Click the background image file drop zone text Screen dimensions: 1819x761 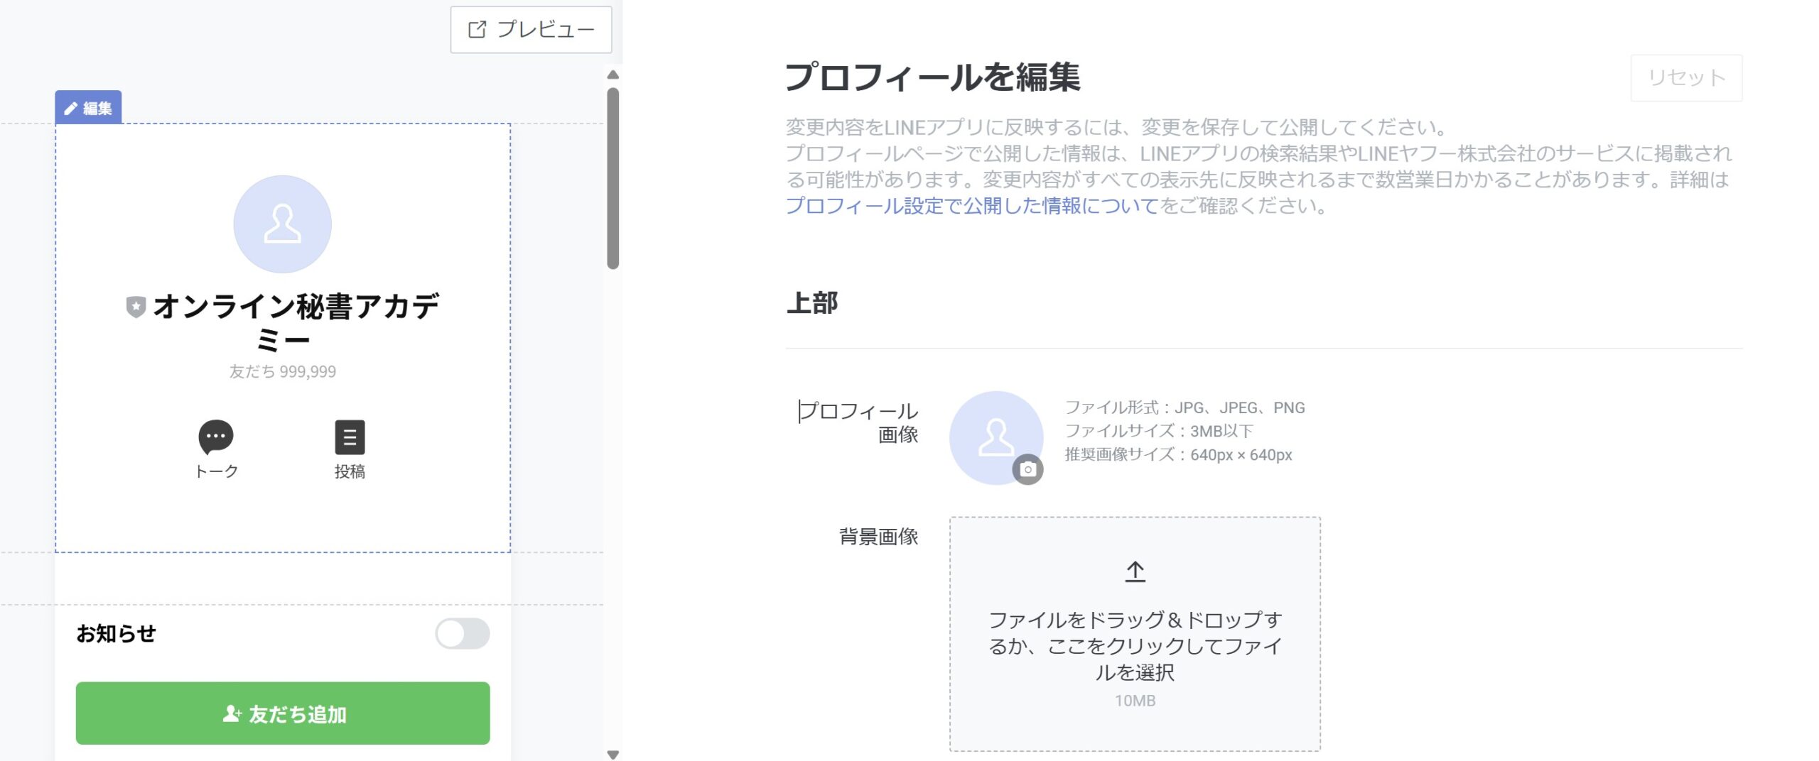pyautogui.click(x=1135, y=645)
